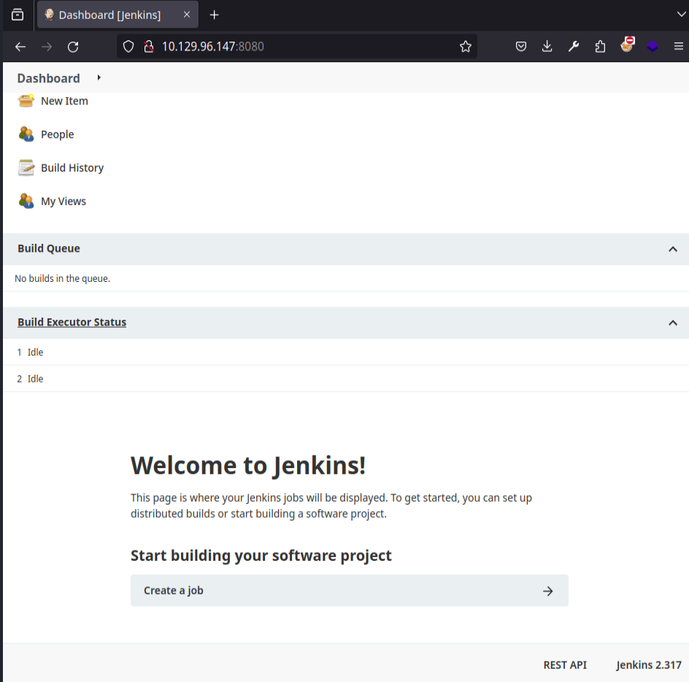Click the Build History notepad icon
The image size is (689, 682).
[x=26, y=168]
